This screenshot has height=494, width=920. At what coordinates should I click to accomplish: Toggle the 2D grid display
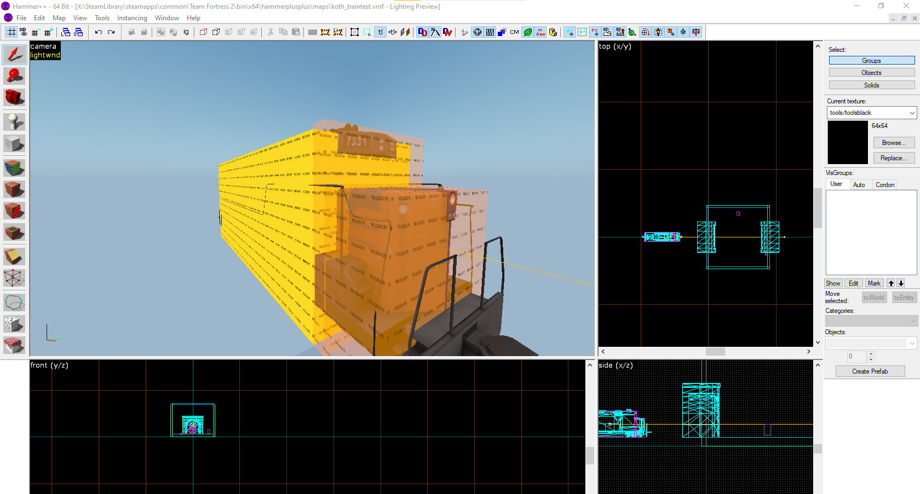click(x=11, y=32)
